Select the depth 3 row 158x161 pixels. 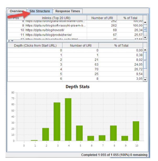coord(75,65)
